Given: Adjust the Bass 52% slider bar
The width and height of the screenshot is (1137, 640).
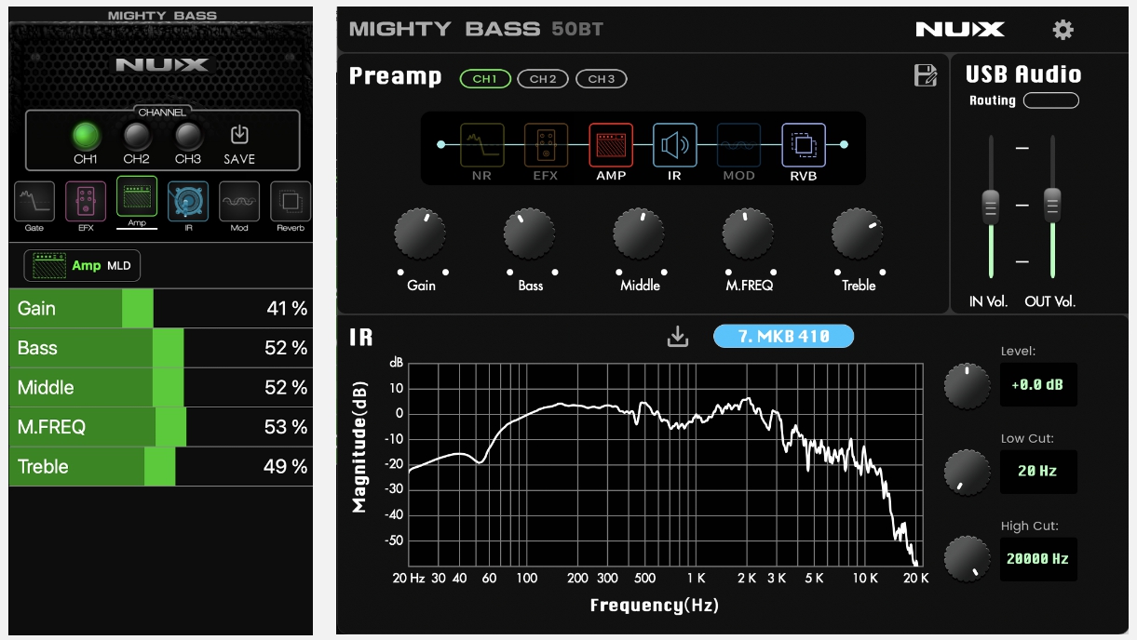Looking at the screenshot, I should click(161, 348).
